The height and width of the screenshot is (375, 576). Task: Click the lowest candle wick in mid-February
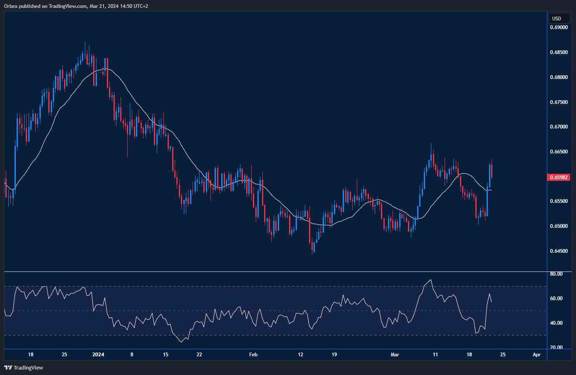click(x=313, y=252)
